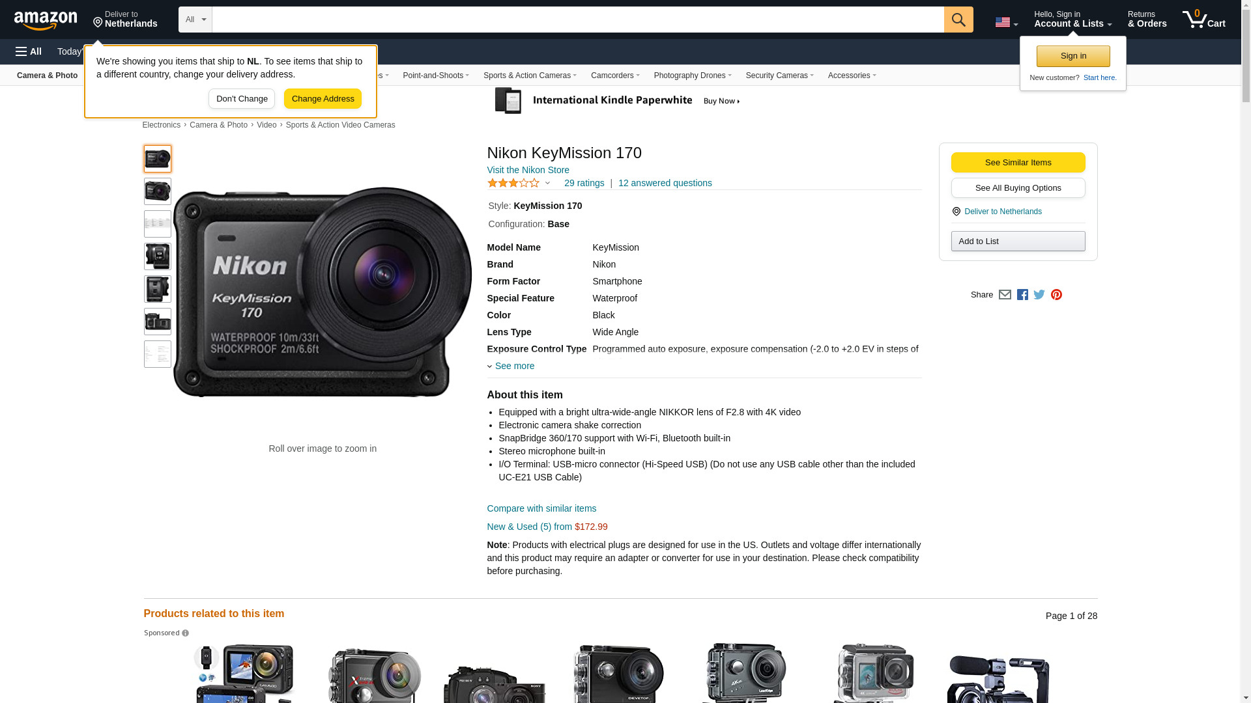
Task: Click See Similar Items button
Action: [1018, 163]
